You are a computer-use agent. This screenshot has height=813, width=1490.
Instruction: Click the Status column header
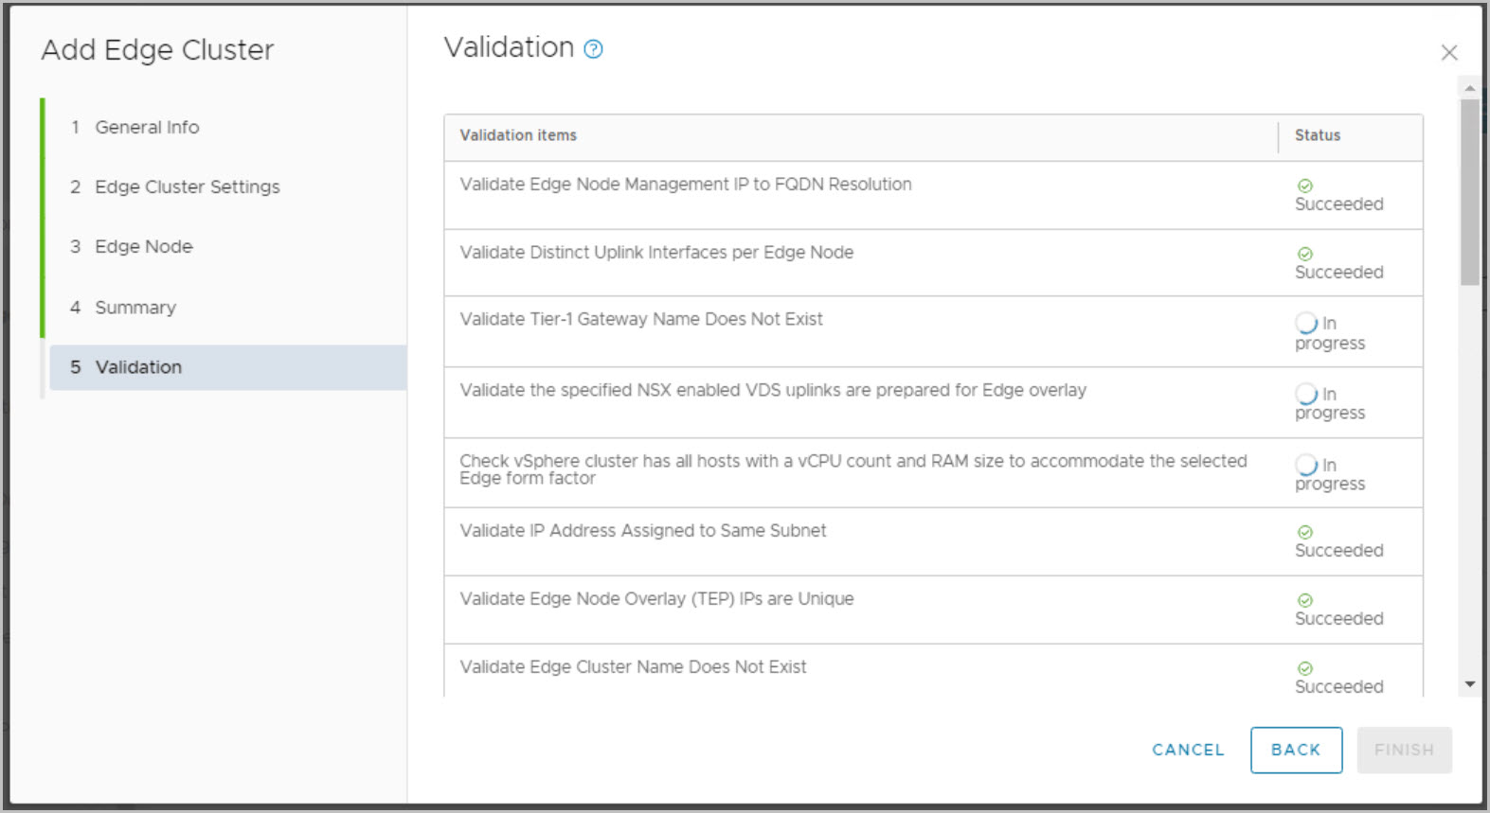coord(1318,135)
